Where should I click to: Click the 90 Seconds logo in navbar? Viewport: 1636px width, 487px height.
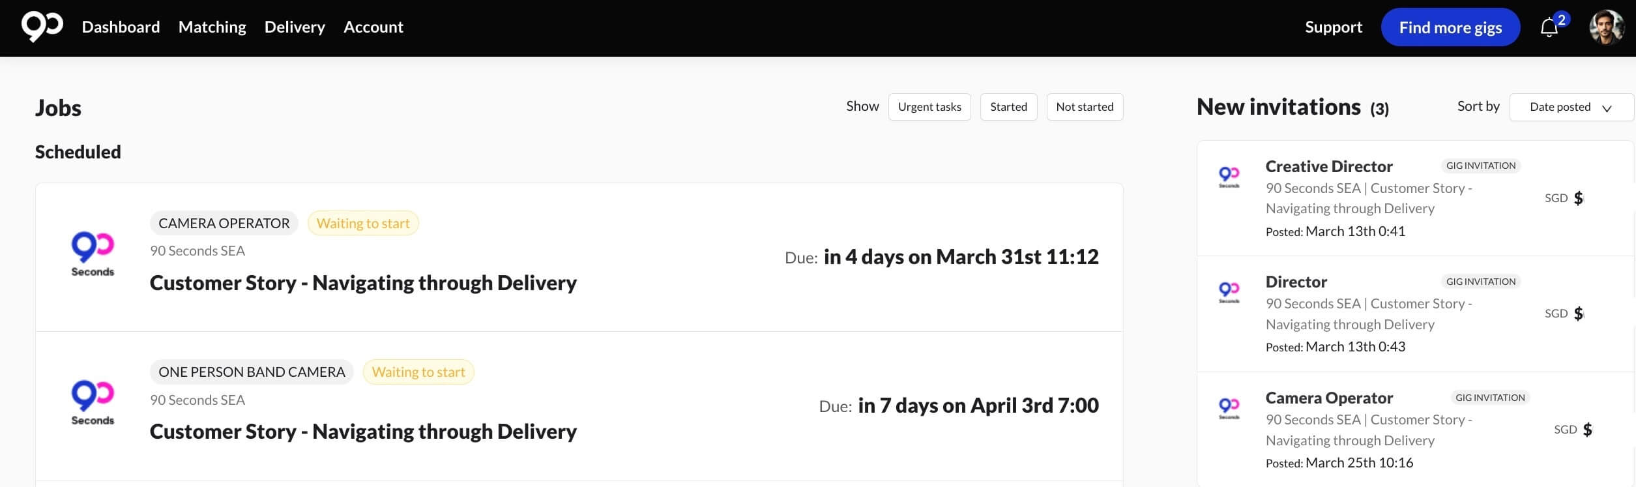tap(42, 27)
